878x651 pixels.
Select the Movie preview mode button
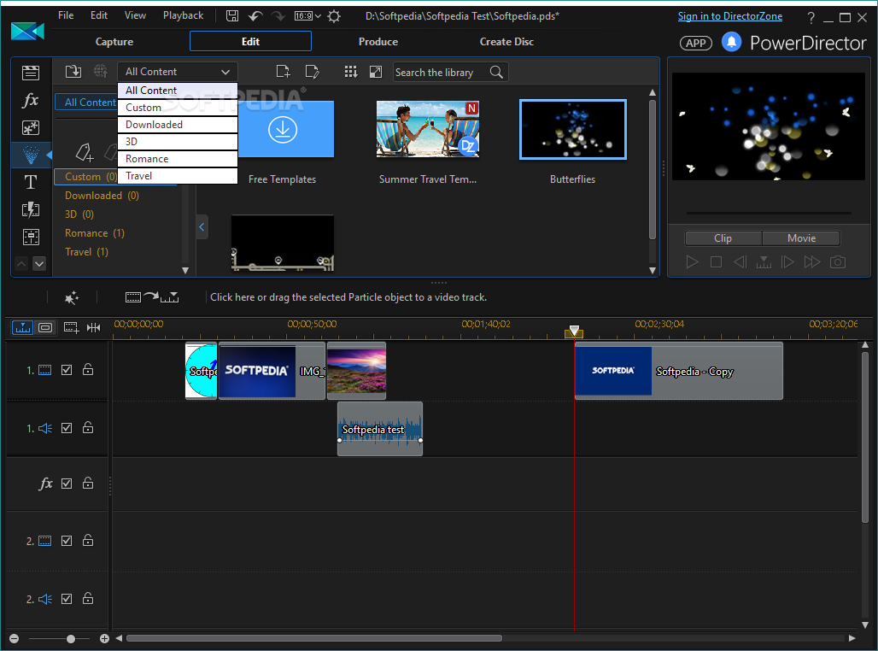(x=801, y=238)
